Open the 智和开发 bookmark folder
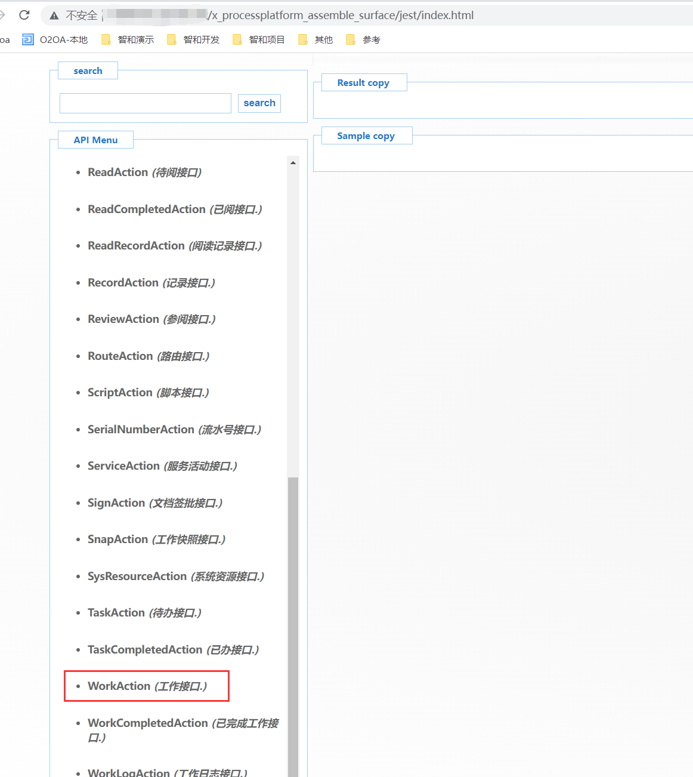 pos(193,40)
